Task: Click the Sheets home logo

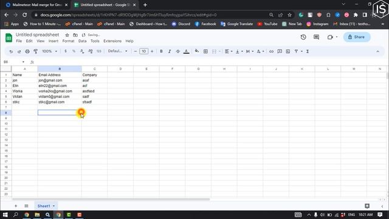Action: [9, 38]
